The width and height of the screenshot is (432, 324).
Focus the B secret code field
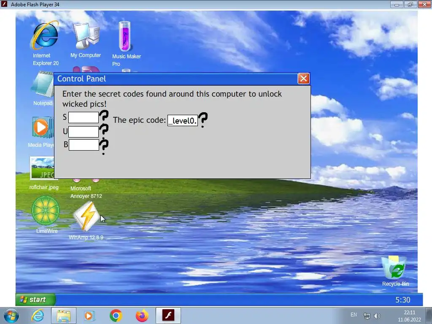click(84, 145)
